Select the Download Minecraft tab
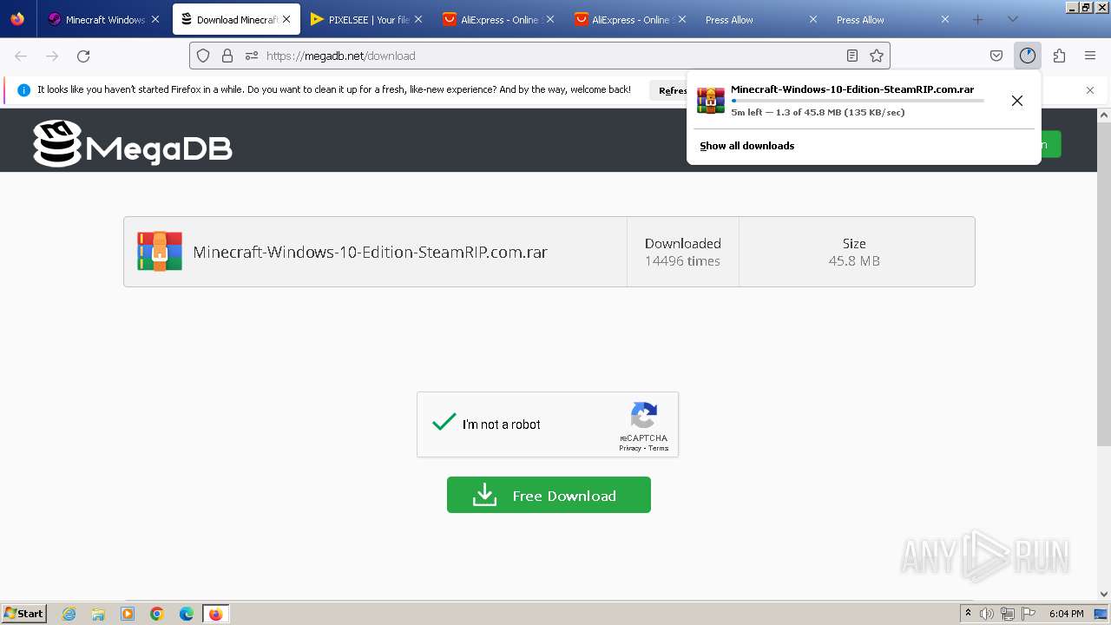1111x625 pixels. pos(236,19)
